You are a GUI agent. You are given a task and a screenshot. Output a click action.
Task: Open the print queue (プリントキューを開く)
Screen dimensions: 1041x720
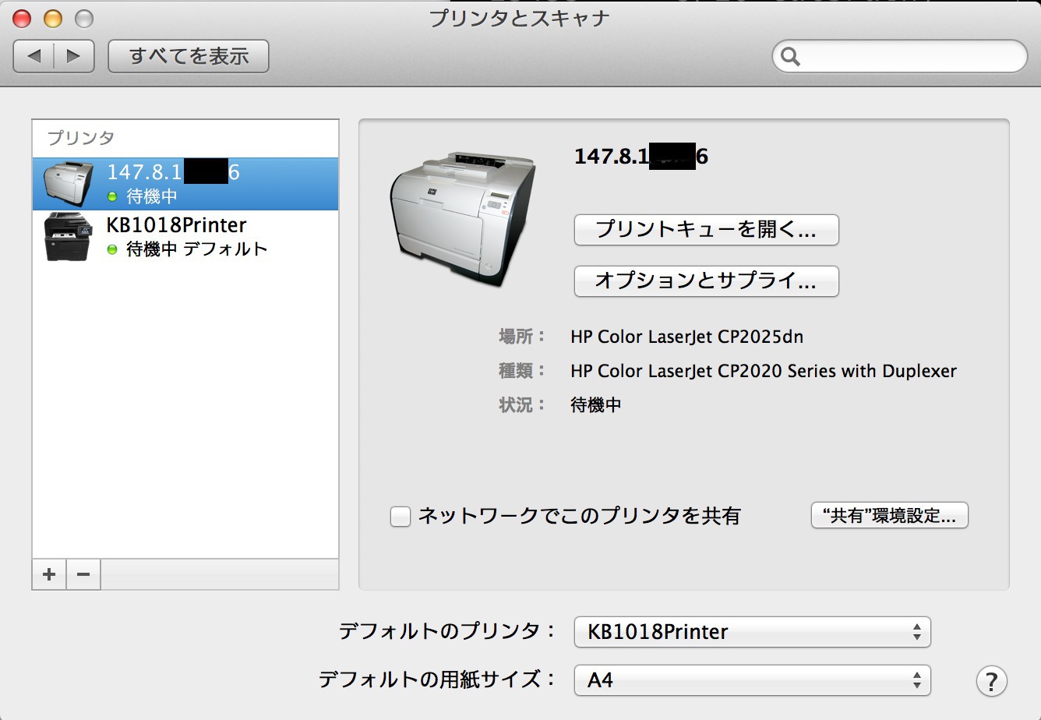[x=706, y=230]
